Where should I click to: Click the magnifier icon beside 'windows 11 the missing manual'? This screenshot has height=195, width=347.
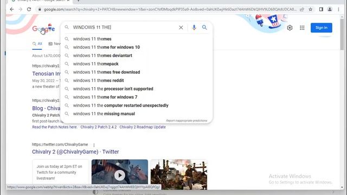point(67,114)
